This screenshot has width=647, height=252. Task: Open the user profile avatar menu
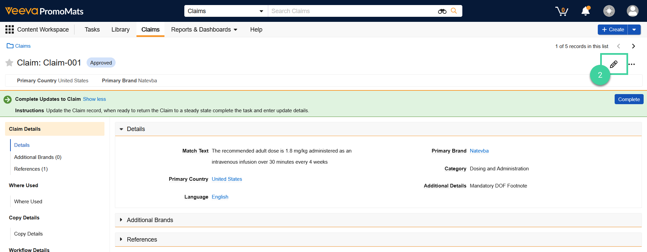coord(633,11)
